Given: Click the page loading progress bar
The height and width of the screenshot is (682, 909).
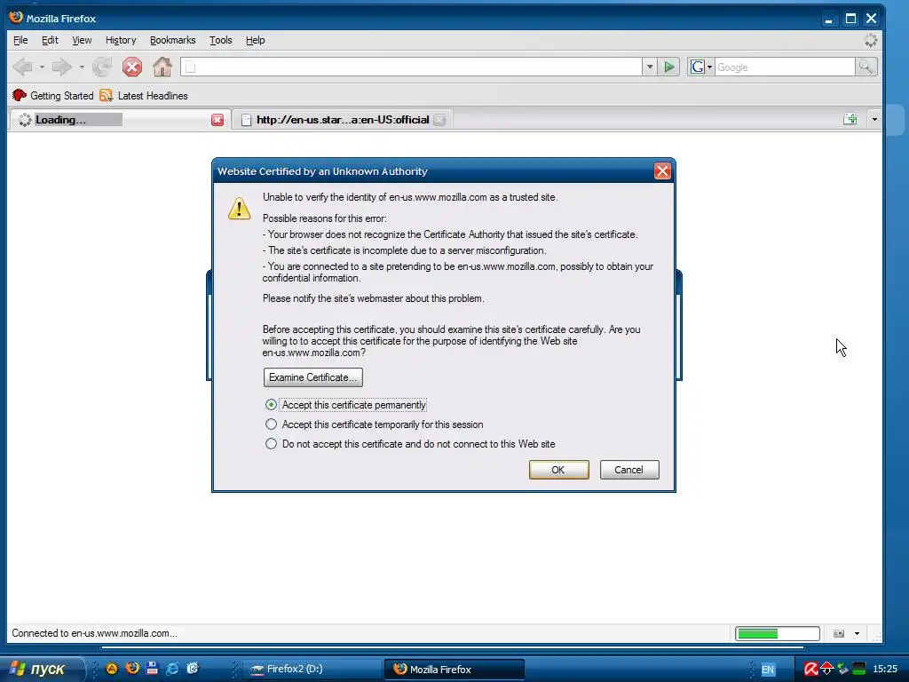Looking at the screenshot, I should [x=778, y=633].
